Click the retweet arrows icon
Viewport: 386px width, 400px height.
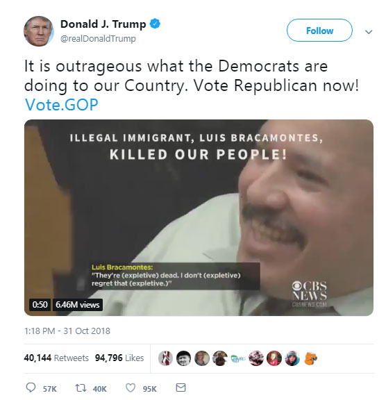[81, 387]
